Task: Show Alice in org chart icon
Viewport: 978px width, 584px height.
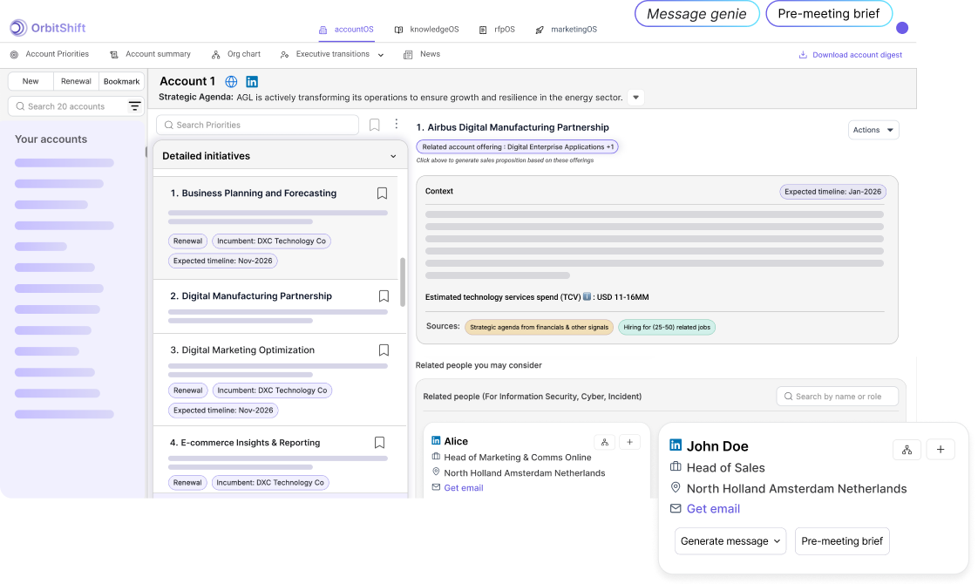Action: 604,443
